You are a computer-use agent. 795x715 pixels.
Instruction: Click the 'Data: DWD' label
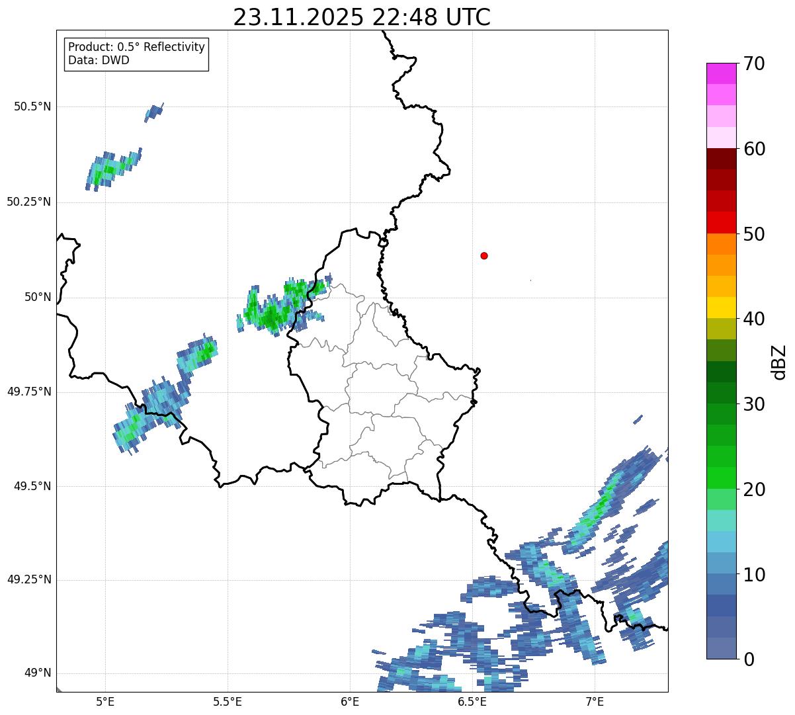point(99,60)
